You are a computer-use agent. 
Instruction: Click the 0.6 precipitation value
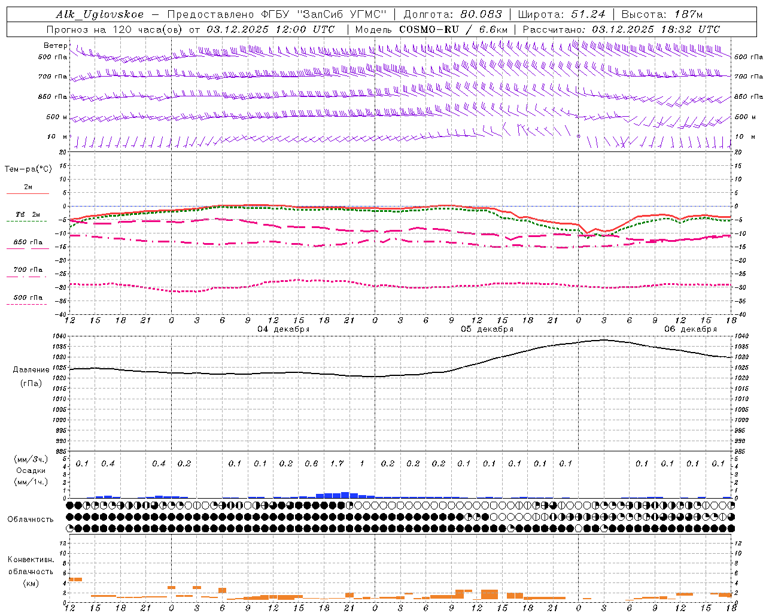(x=311, y=464)
